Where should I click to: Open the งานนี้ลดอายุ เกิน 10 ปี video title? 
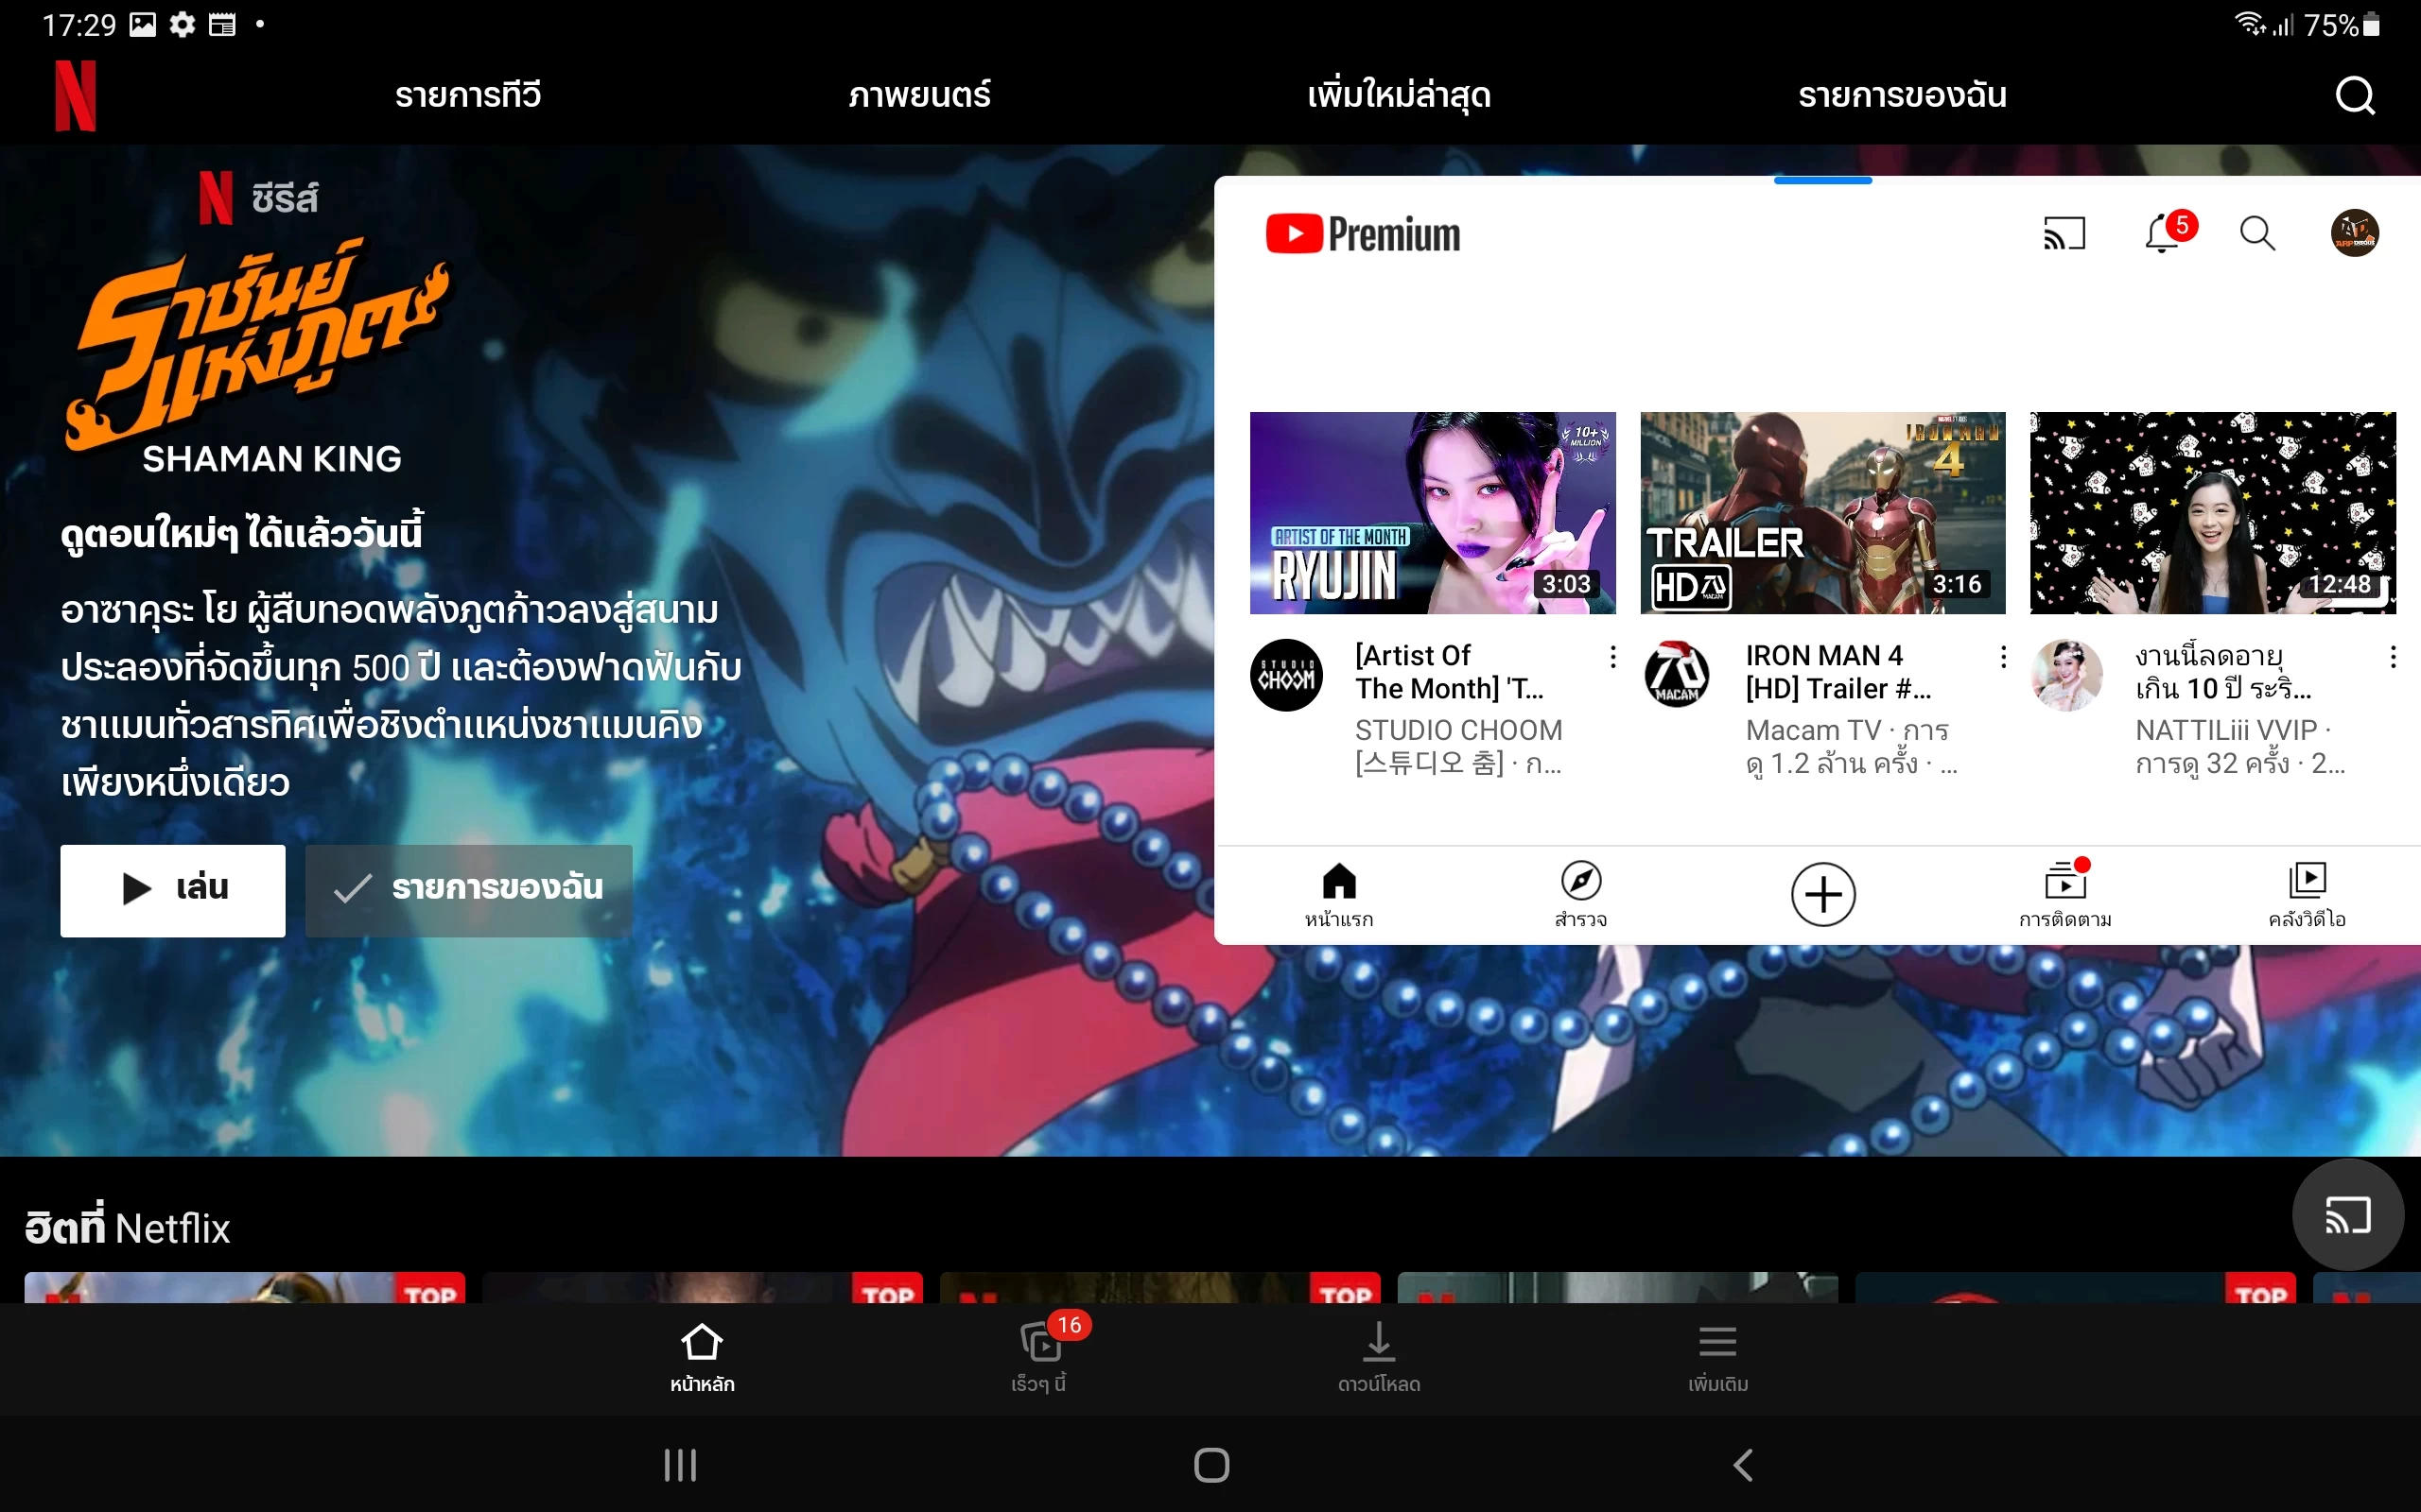[2223, 672]
